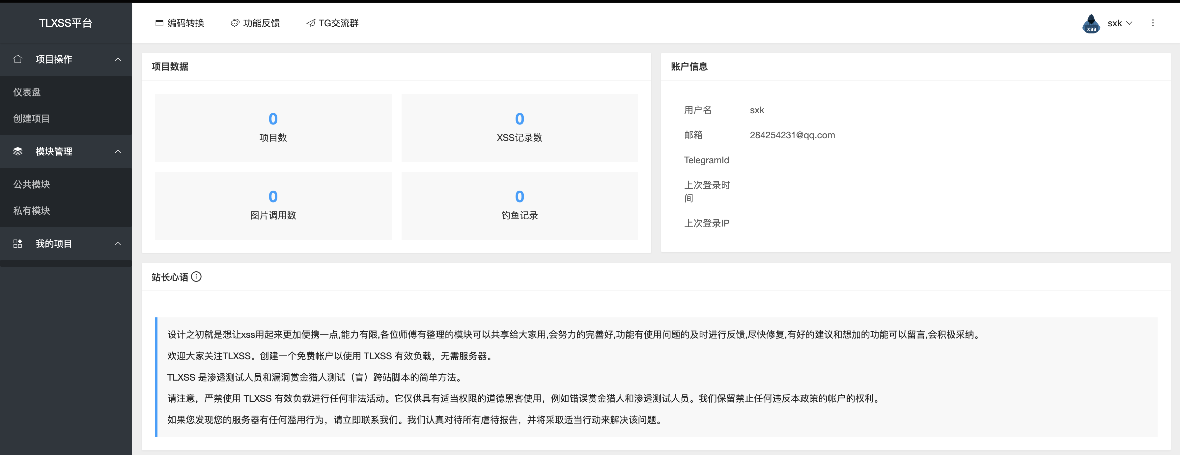
Task: Click the 编码转换 window icon
Action: (159, 23)
